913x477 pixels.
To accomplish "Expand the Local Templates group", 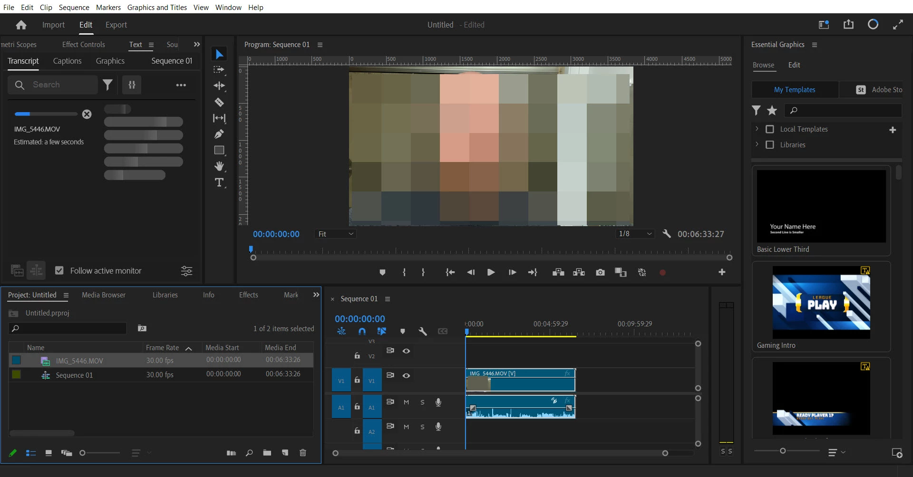I will 757,129.
